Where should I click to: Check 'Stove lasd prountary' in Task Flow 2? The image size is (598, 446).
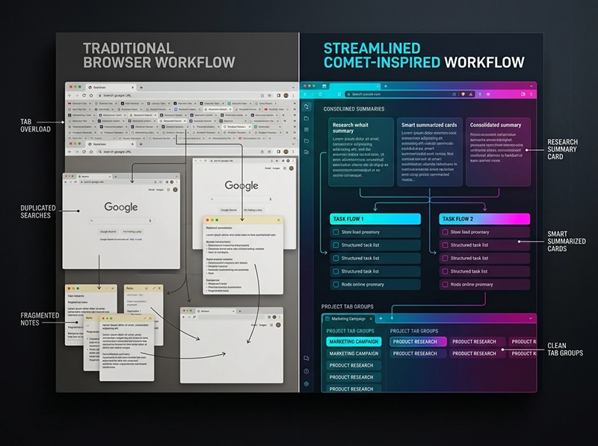(x=445, y=232)
